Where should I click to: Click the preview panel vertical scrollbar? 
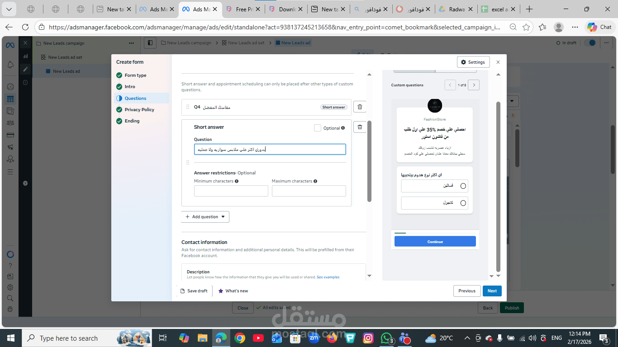(499, 186)
